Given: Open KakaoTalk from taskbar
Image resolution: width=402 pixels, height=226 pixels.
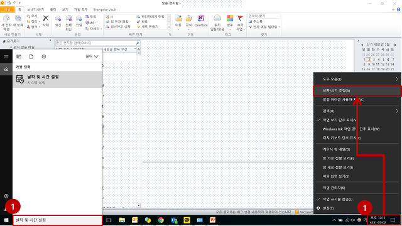Looking at the screenshot, I should point(187,220).
